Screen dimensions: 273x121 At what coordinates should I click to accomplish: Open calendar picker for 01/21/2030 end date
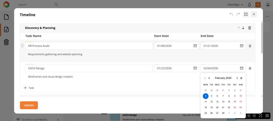(242, 46)
